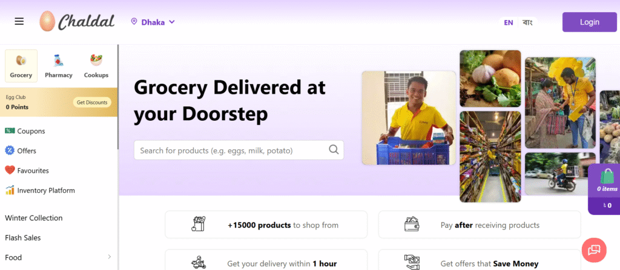Click the Coupons icon in sidebar

click(10, 130)
